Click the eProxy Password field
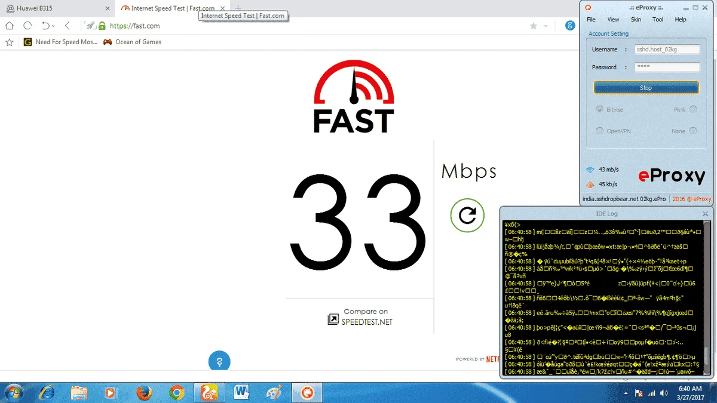Image resolution: width=717 pixels, height=403 pixels. pyautogui.click(x=667, y=67)
